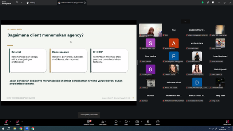Screen dimensions: 233x131
Task: Select melani indriani putria's tile
Action: click(x=197, y=70)
